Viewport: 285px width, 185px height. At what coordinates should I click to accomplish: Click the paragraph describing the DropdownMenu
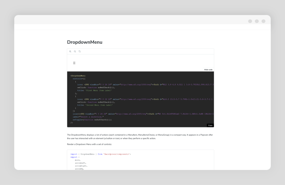click(x=140, y=137)
